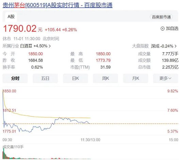
Task: Open the 贵州茅台 A股实时行情 title link
Action: 57,5
